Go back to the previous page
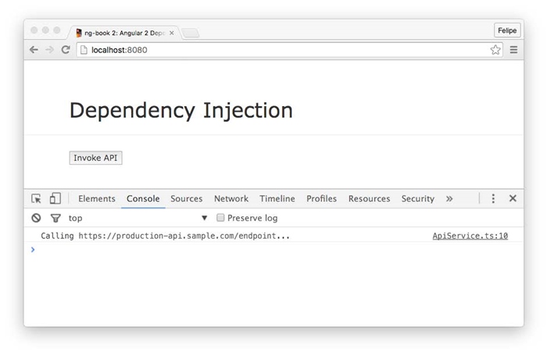This screenshot has height=355, width=547. (34, 50)
